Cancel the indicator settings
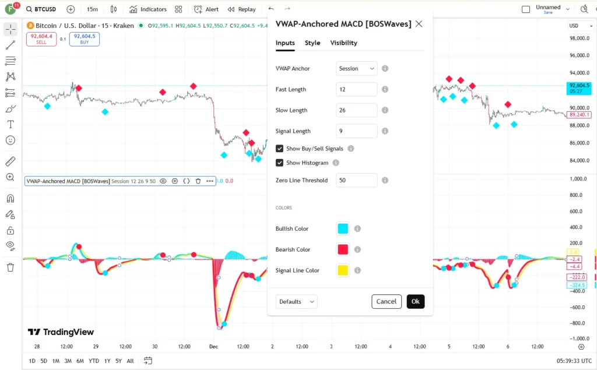597x370 pixels. [387, 301]
